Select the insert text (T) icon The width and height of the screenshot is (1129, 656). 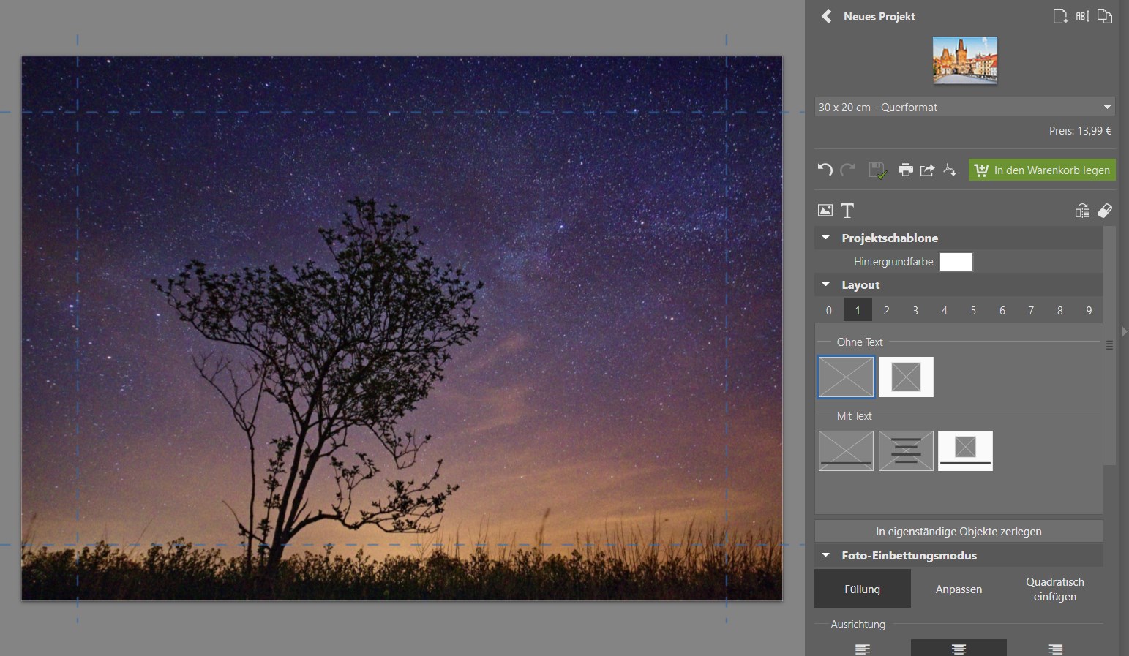click(x=847, y=211)
